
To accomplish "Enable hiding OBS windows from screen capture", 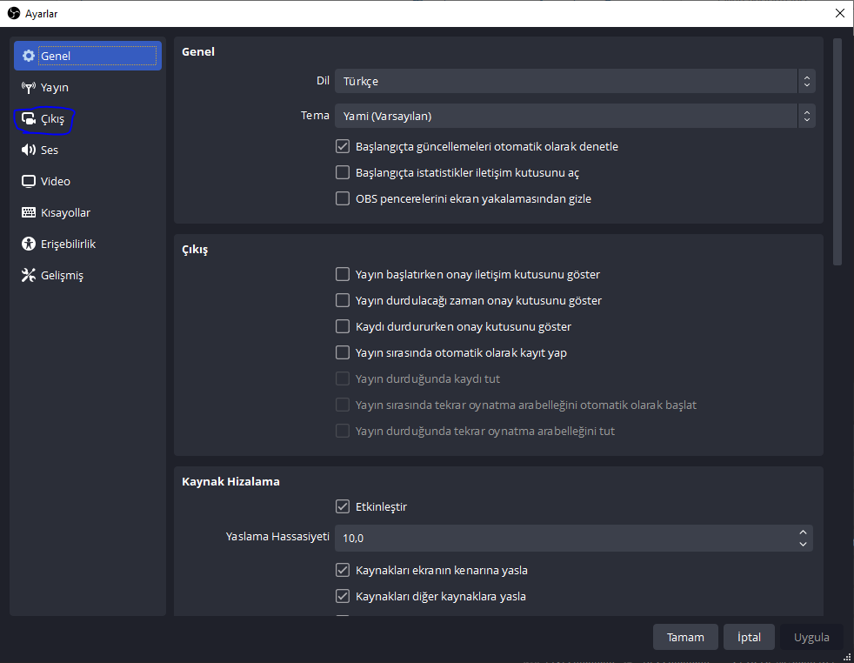I will (x=343, y=198).
